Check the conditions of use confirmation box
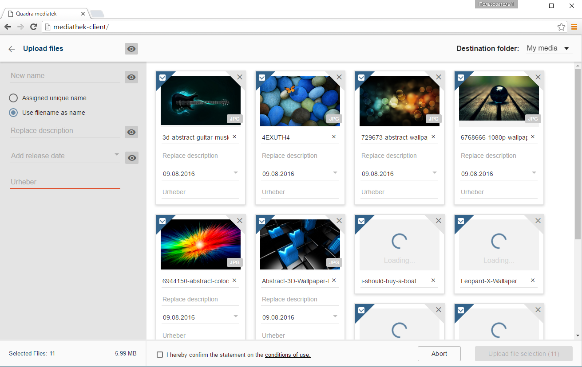The width and height of the screenshot is (582, 367). (160, 355)
